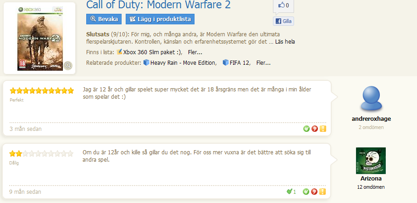Open the Läs hela link
This screenshot has height=203, width=417.
[x=285, y=42]
